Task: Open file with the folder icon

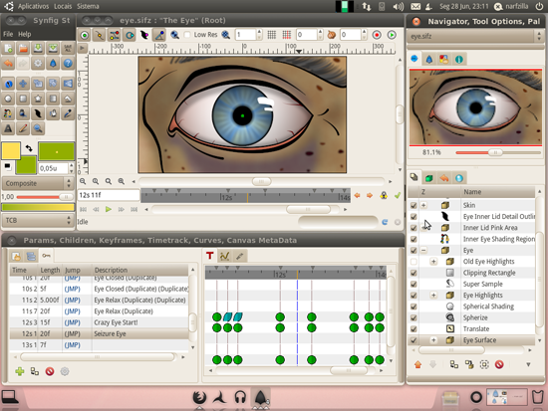Action: pos(23,49)
